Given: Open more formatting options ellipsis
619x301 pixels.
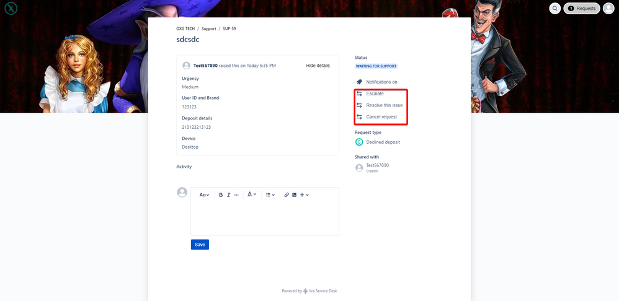Looking at the screenshot, I should pyautogui.click(x=236, y=194).
